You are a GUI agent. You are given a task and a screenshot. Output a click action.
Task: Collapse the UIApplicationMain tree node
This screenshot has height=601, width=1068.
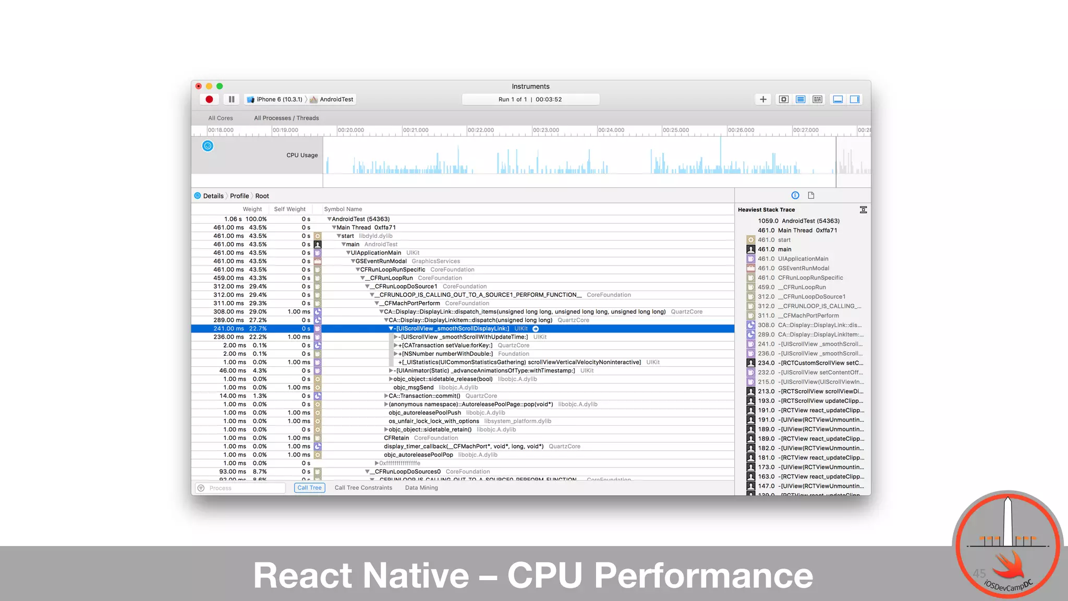click(x=348, y=253)
